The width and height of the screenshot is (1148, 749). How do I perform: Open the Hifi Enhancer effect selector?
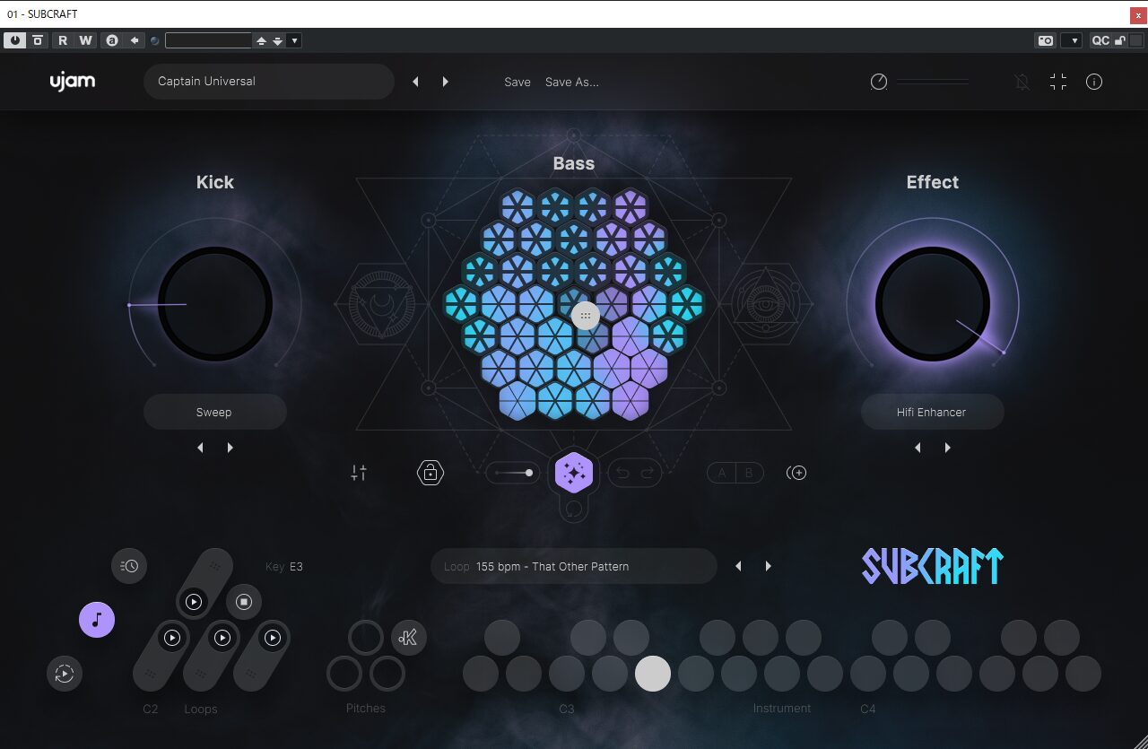(x=933, y=412)
